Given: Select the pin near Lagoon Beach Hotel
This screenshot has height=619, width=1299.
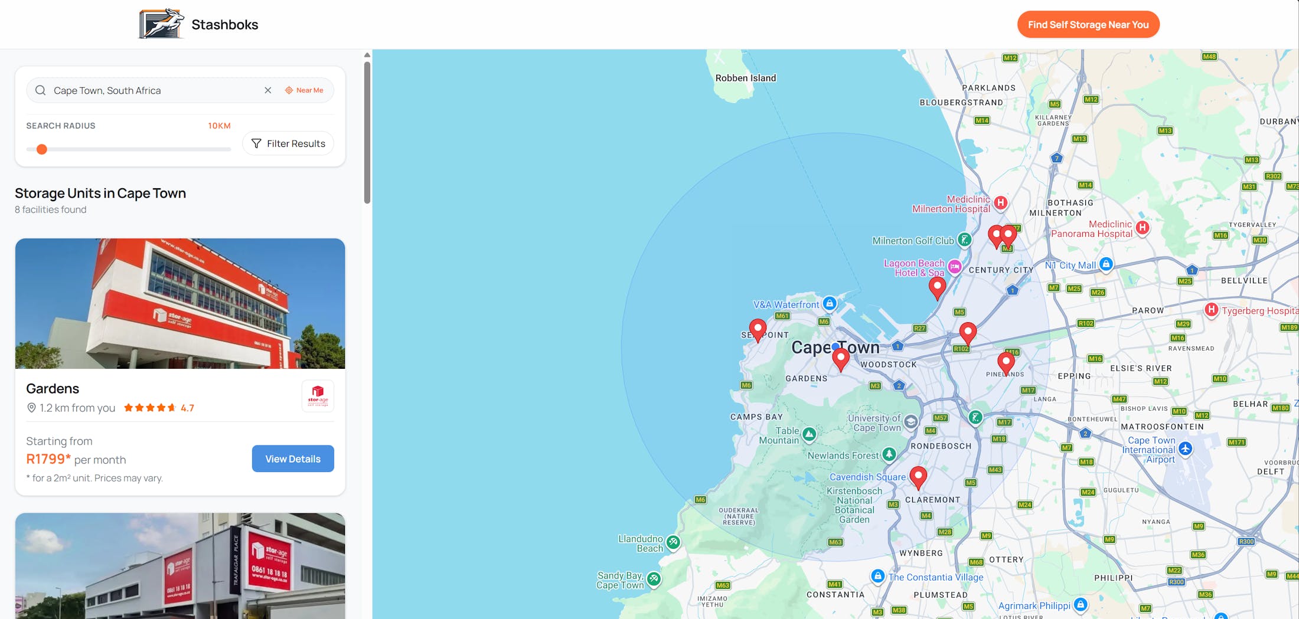Looking at the screenshot, I should point(937,287).
